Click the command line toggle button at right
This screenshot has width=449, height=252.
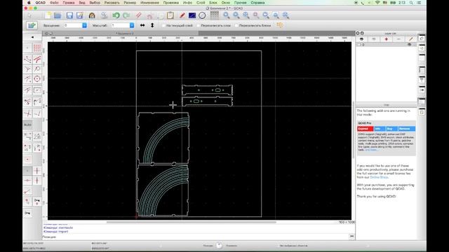351,237
